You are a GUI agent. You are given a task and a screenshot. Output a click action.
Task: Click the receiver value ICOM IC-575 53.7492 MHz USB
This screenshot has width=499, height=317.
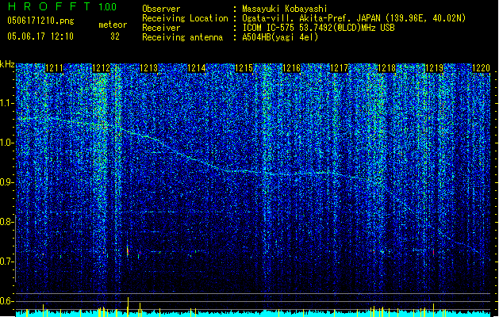318,28
